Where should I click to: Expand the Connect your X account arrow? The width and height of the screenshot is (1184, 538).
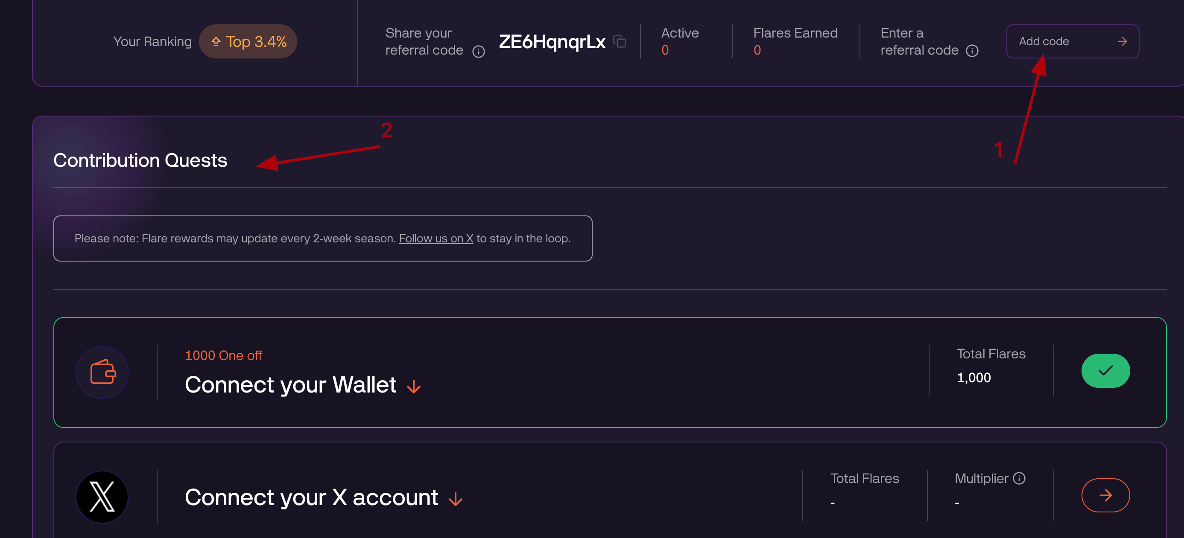pos(456,499)
